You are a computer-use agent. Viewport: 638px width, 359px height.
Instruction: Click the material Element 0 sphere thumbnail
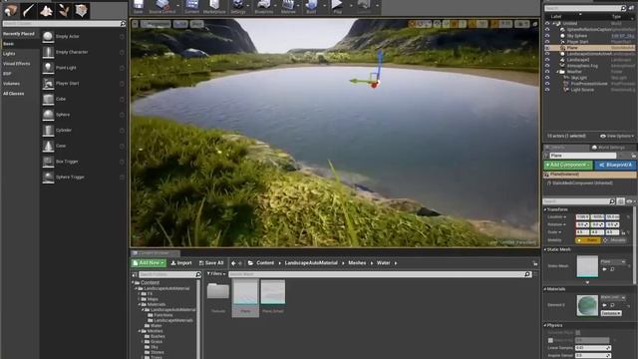coord(587,305)
